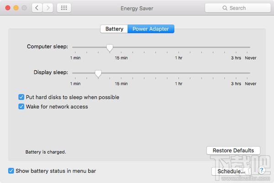The height and width of the screenshot is (183, 274).
Task: Click the "Display sleep:" label
Action: 51,72
